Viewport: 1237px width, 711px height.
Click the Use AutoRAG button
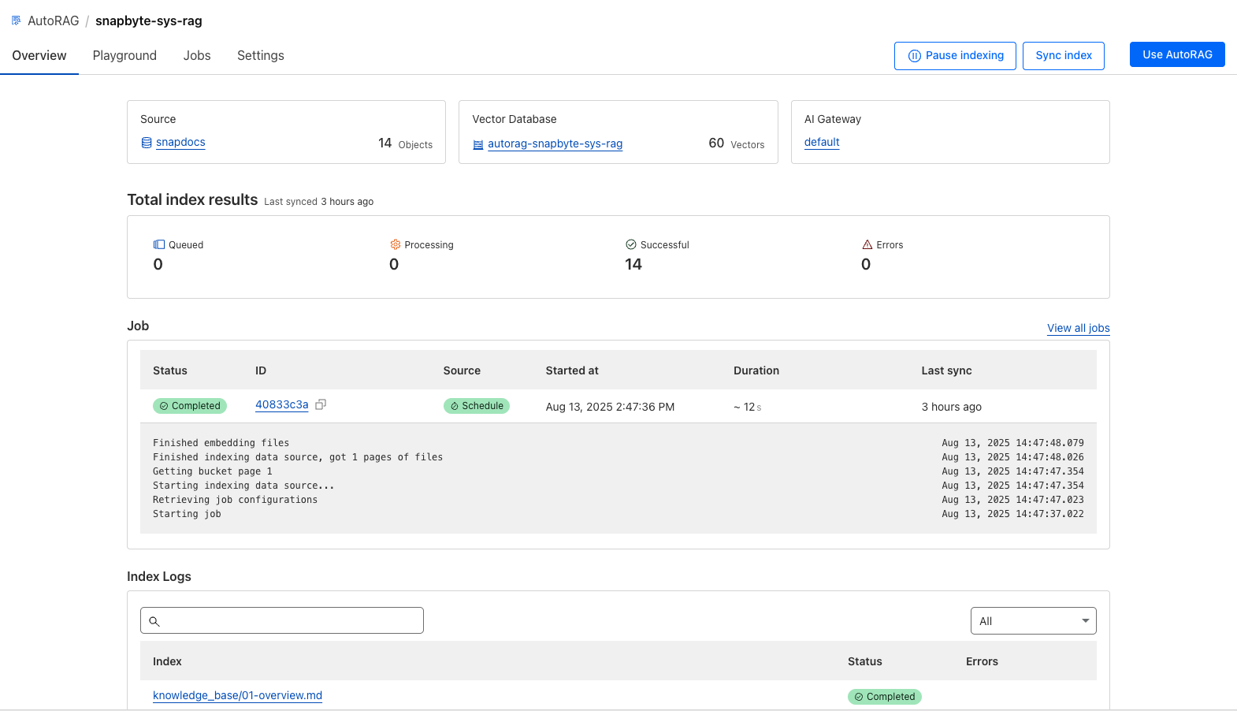coord(1177,54)
